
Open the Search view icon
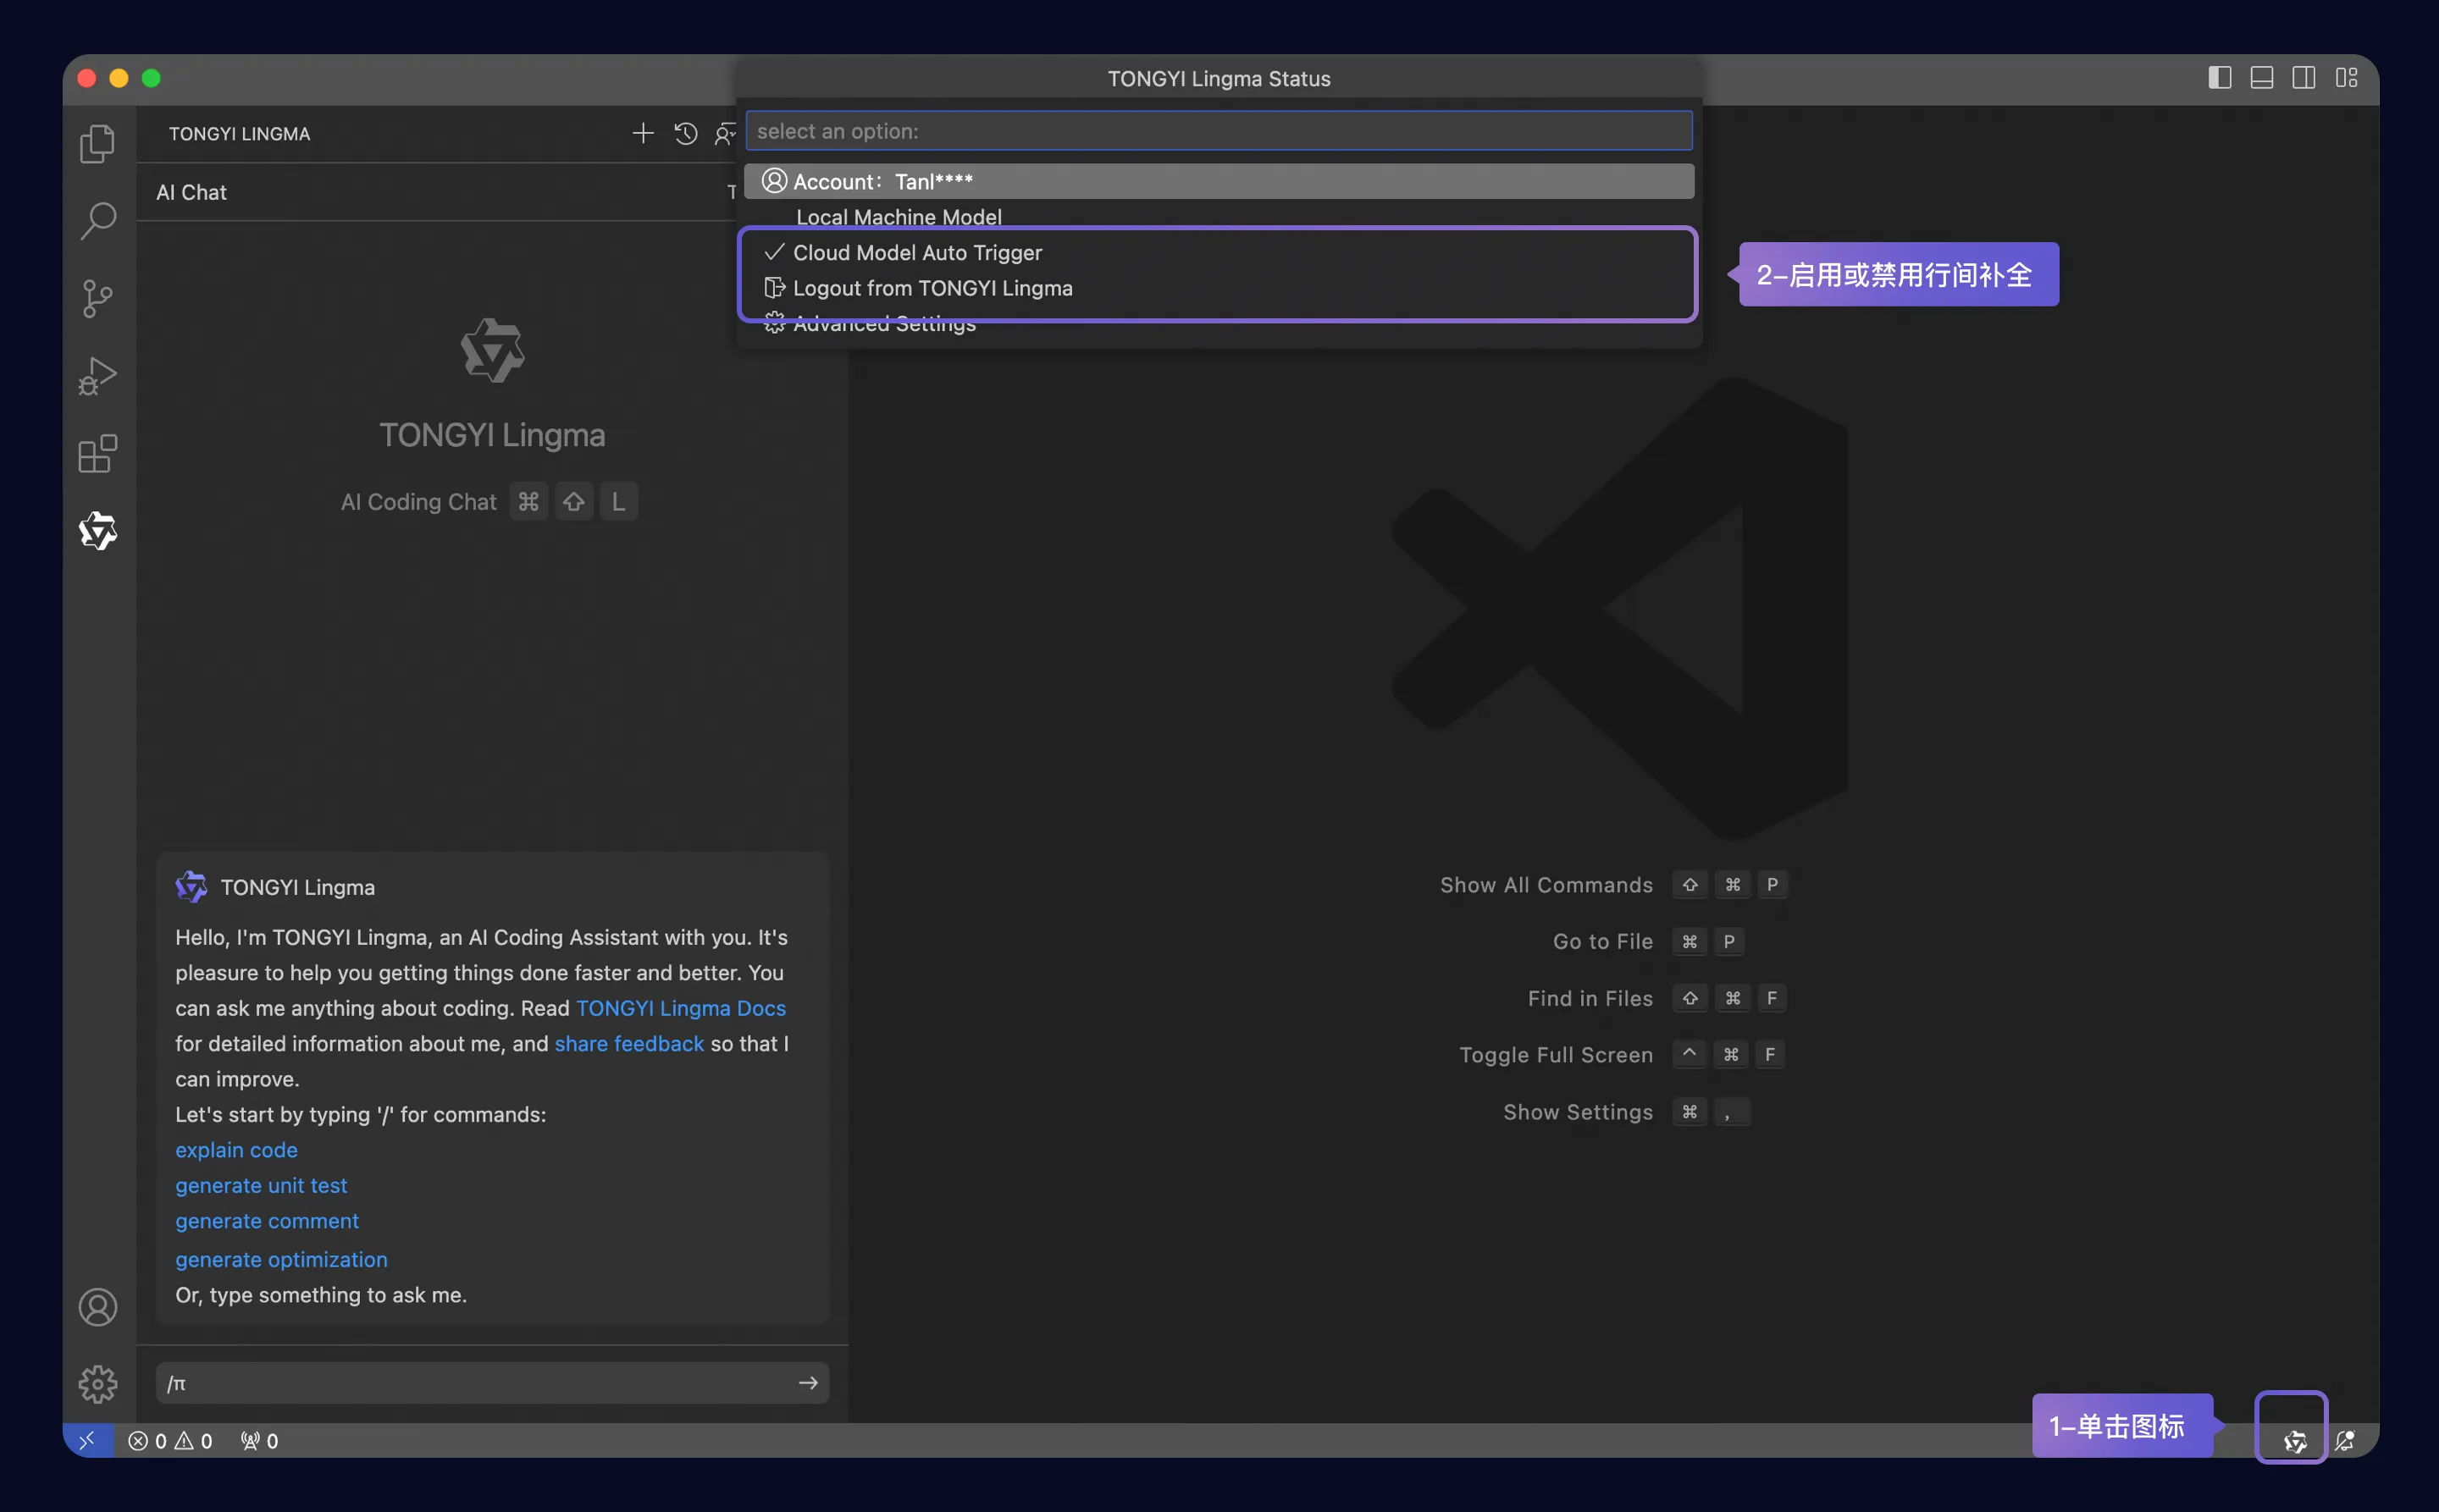(x=97, y=220)
